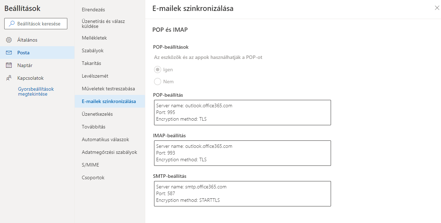441x223 pixels.
Task: Open the Elrendezés settings page
Action: (x=93, y=10)
